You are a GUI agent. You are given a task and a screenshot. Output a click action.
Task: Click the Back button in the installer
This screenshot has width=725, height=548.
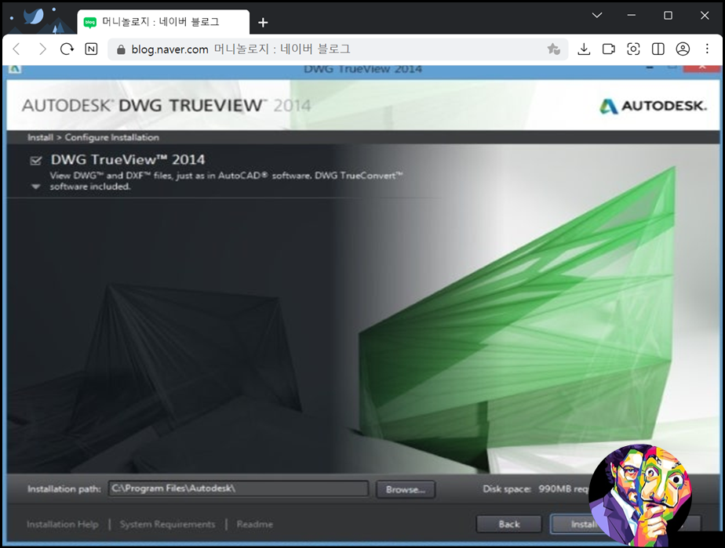click(509, 524)
